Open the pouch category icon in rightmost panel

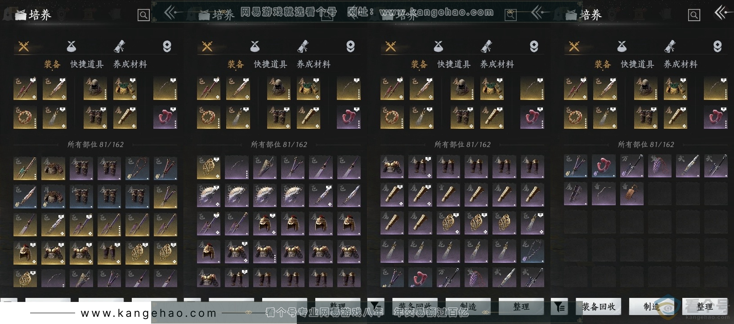pyautogui.click(x=622, y=46)
